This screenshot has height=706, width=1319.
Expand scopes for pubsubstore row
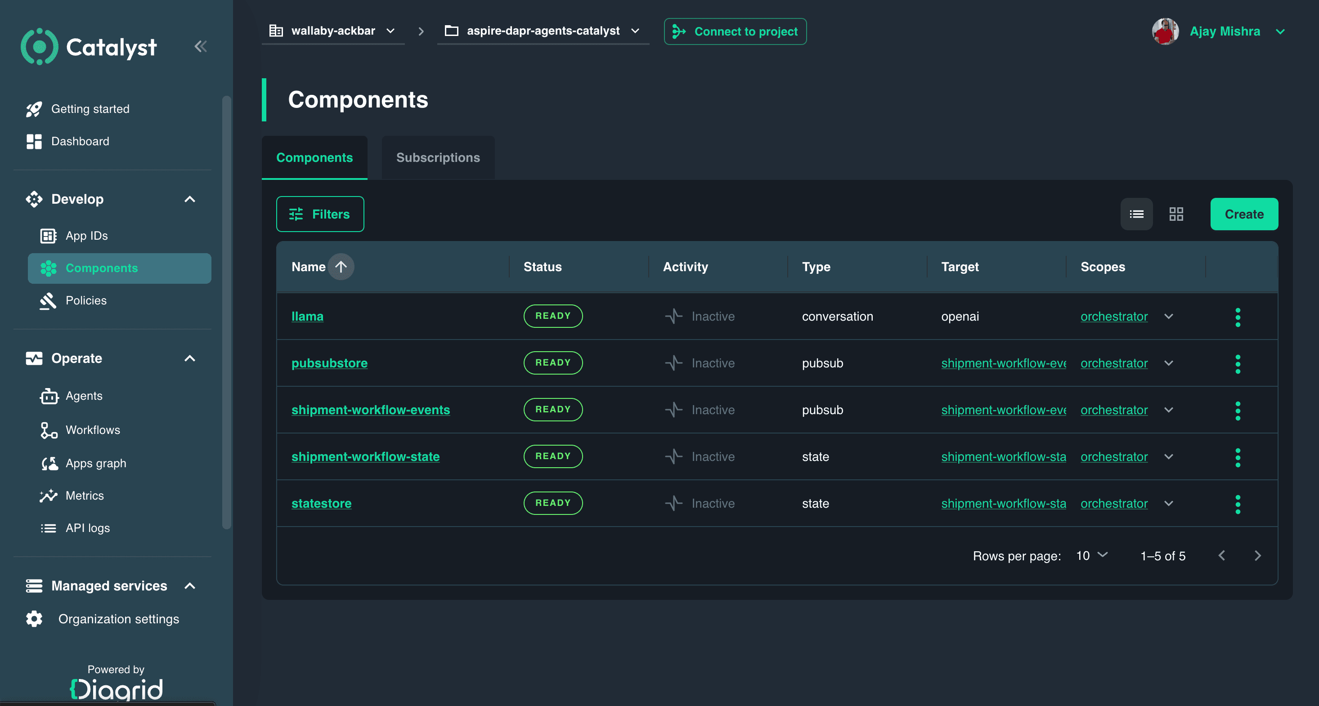coord(1168,363)
